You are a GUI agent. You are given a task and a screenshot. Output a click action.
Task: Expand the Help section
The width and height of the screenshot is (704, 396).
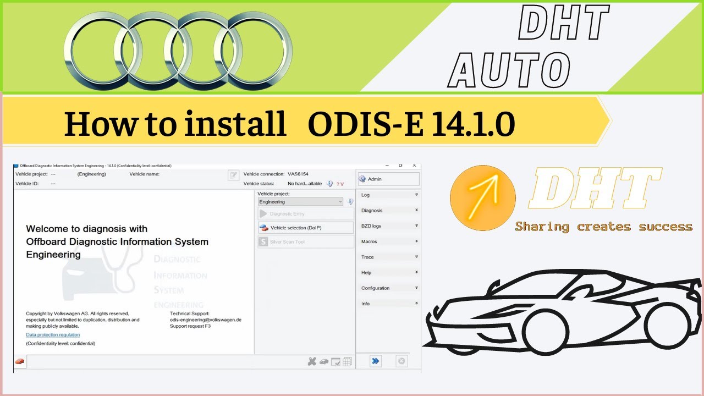tap(389, 272)
